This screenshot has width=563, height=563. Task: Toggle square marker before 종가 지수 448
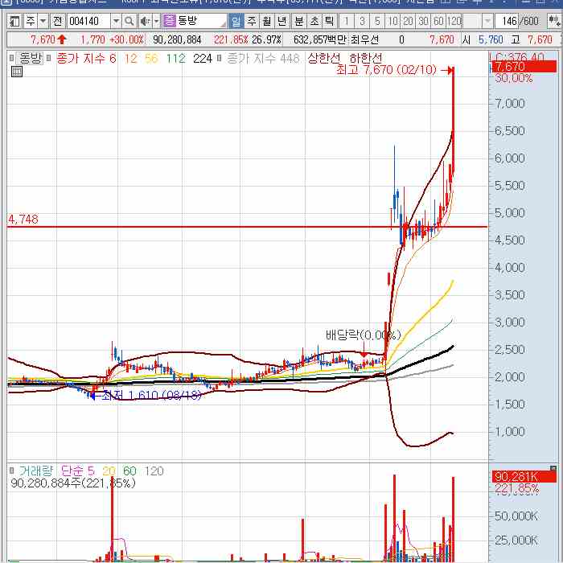219,58
